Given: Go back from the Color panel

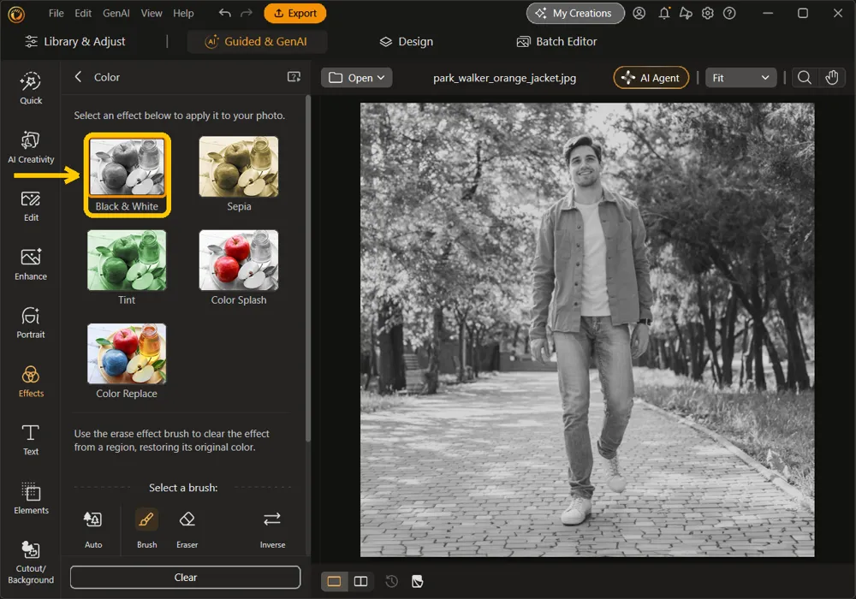Looking at the screenshot, I should point(78,77).
